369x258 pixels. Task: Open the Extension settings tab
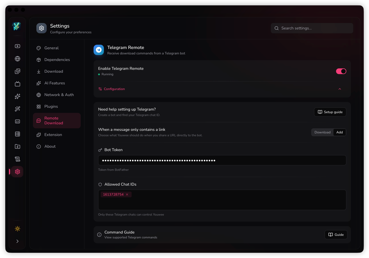57,135
